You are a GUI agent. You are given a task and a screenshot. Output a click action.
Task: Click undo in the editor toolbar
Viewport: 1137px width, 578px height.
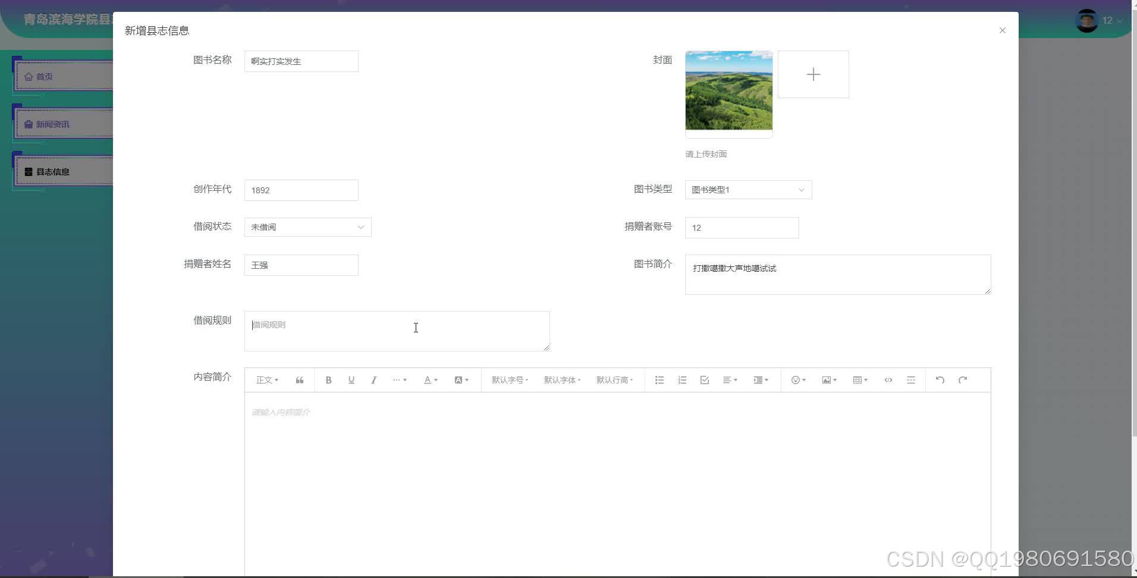point(940,379)
